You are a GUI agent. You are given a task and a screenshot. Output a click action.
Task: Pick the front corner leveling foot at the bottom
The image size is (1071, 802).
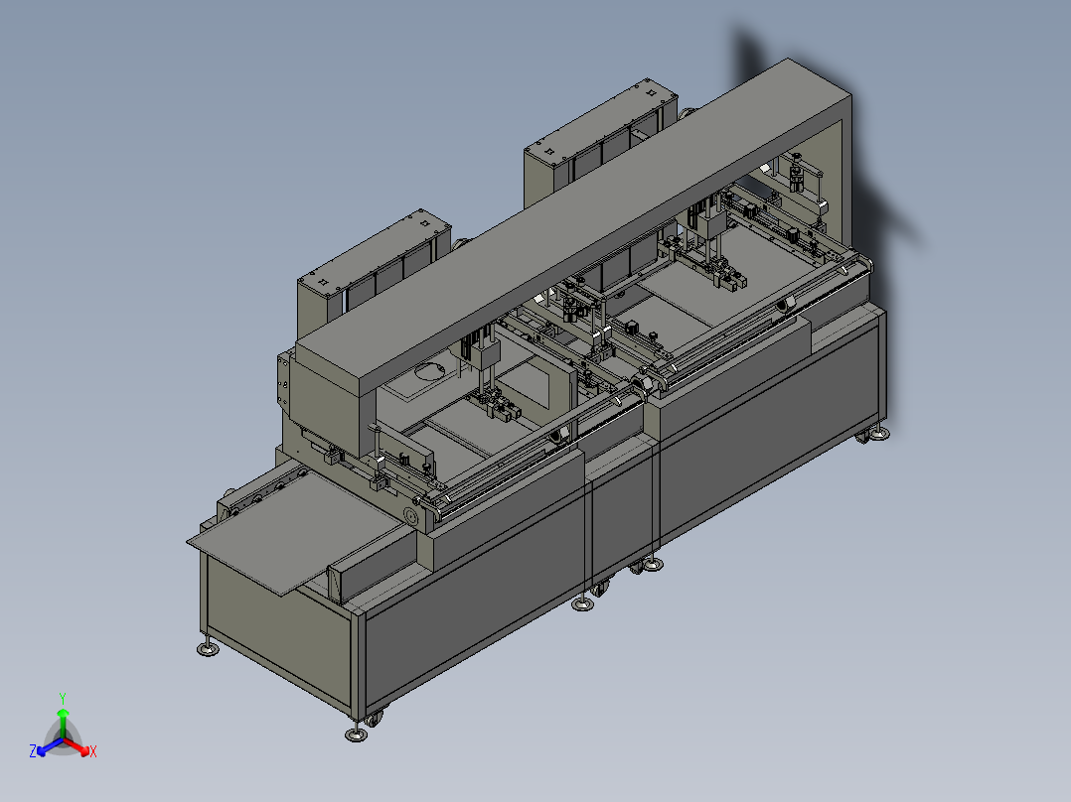click(x=356, y=734)
